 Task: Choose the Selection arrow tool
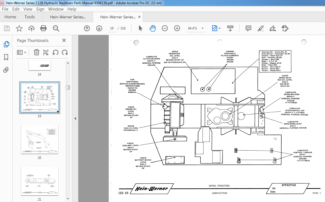140,28
